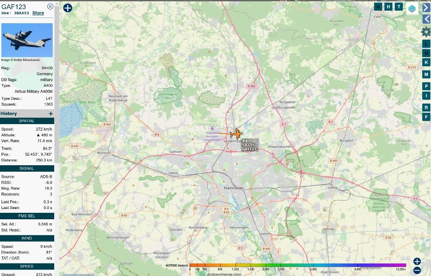Expand the History section plus sign

(x=50, y=113)
